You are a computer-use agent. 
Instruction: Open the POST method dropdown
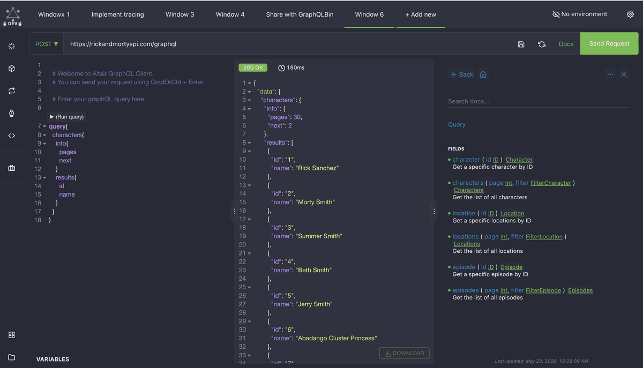pos(47,44)
